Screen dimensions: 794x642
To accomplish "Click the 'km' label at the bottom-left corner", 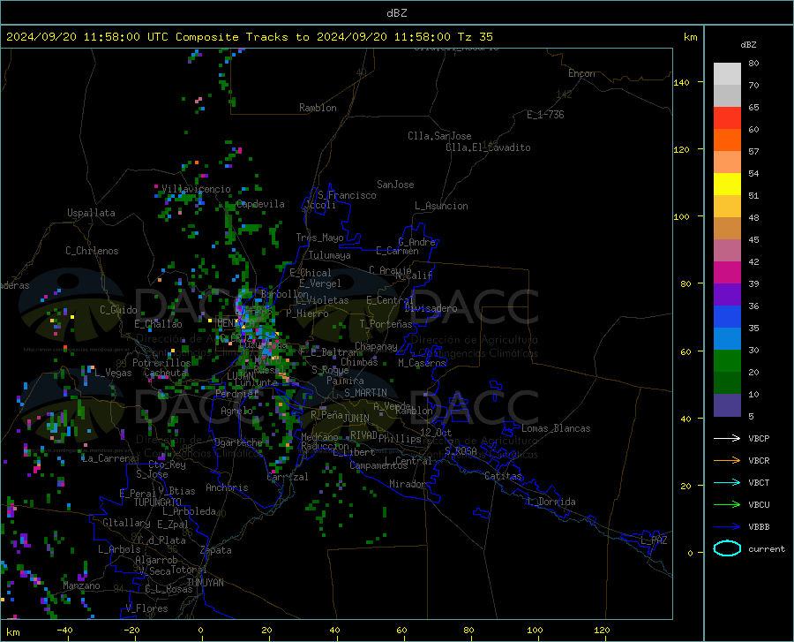I will (12, 632).
